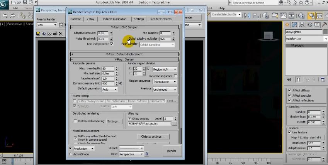328x165 pixels.
Task: Switch to the Render Elements tab
Action: tap(161, 19)
